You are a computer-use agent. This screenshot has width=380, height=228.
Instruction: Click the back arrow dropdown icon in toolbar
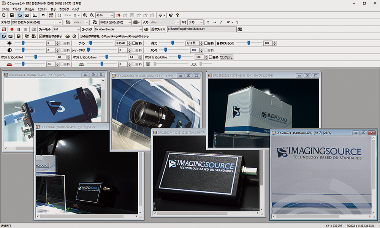[161, 15]
